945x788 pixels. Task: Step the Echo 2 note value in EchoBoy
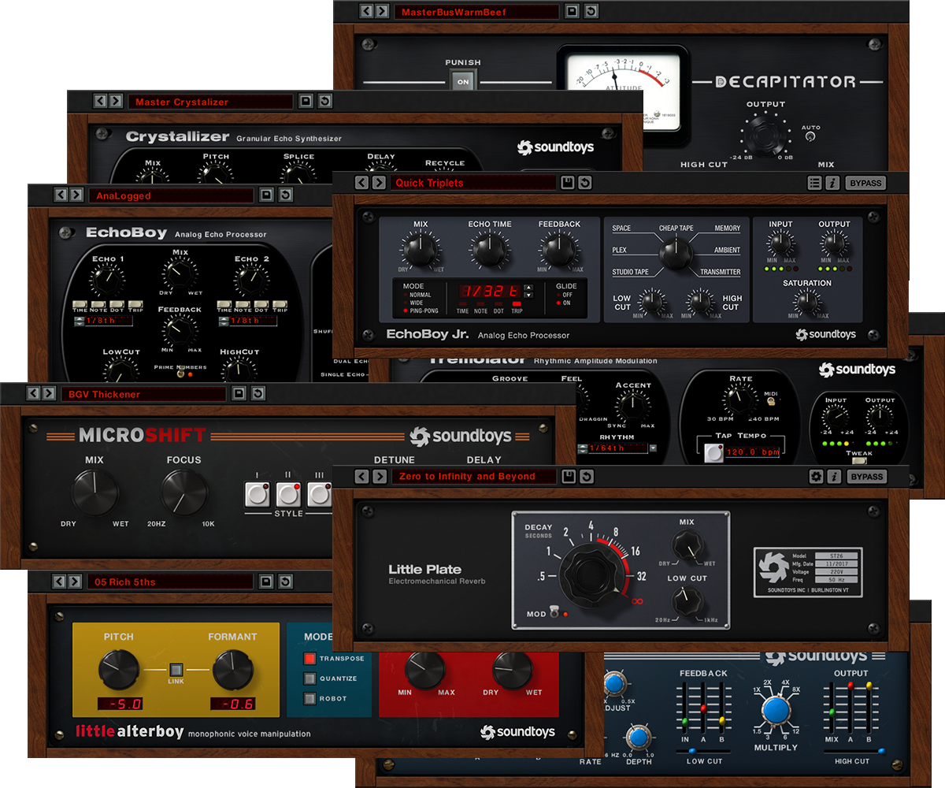click(x=223, y=320)
